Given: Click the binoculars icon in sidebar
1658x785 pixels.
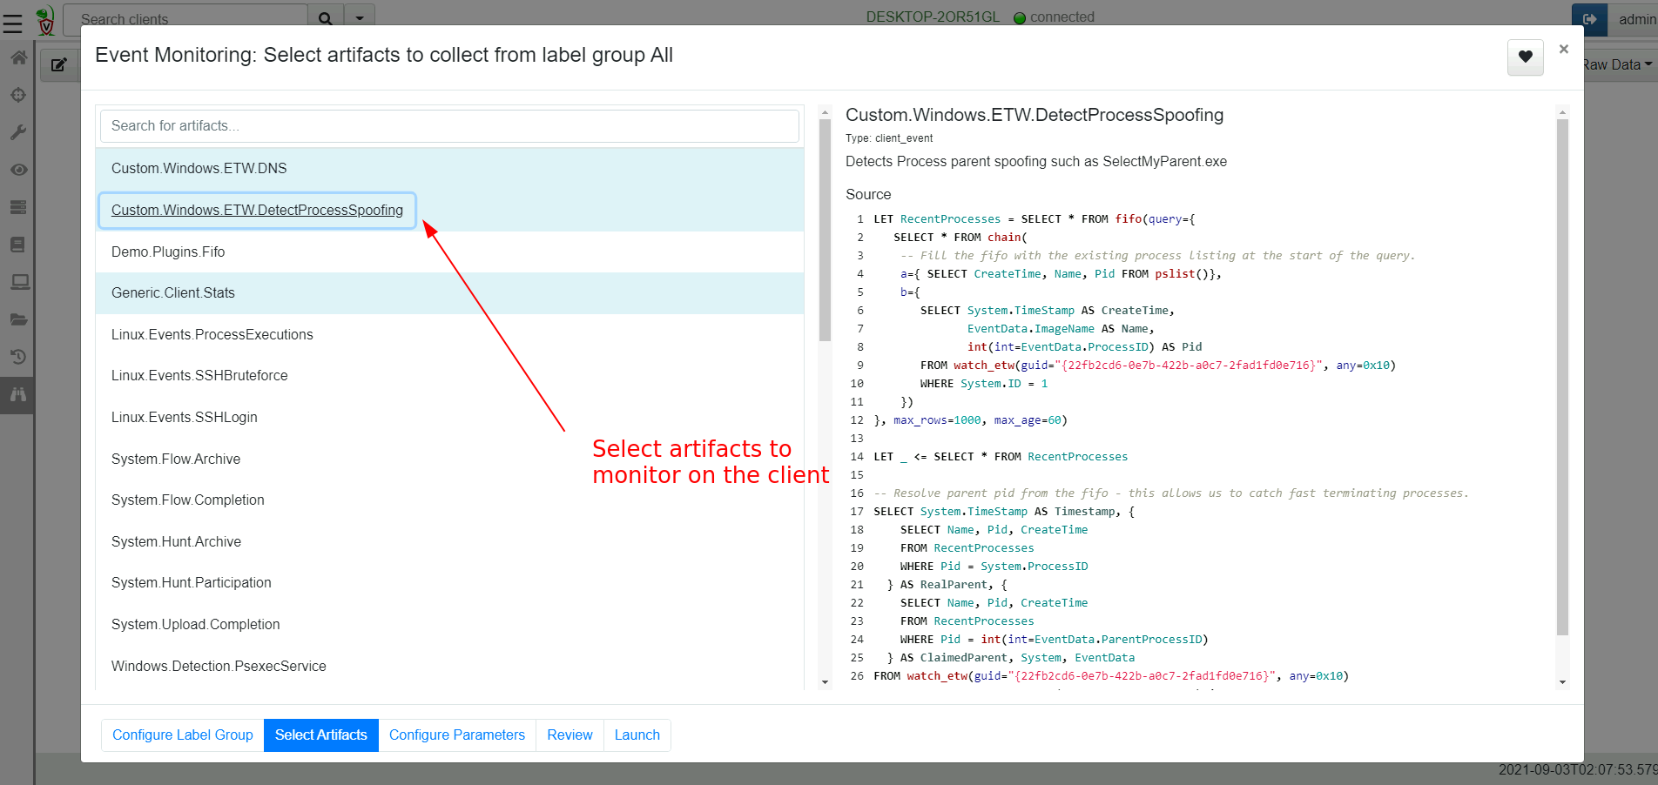Looking at the screenshot, I should coord(18,394).
